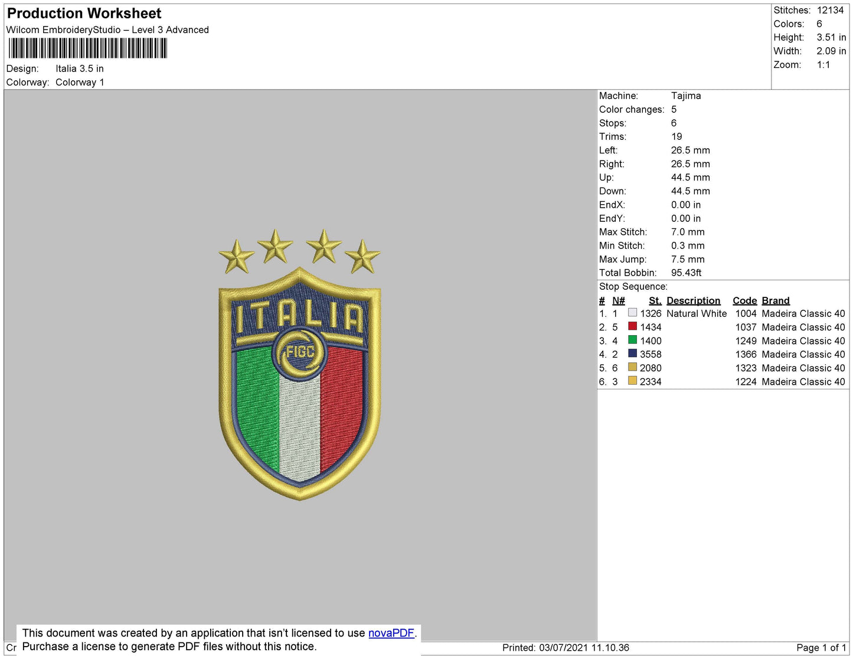Screen dimensions: 853x659
Task: Select the green 1400 thread swatch
Action: point(632,340)
